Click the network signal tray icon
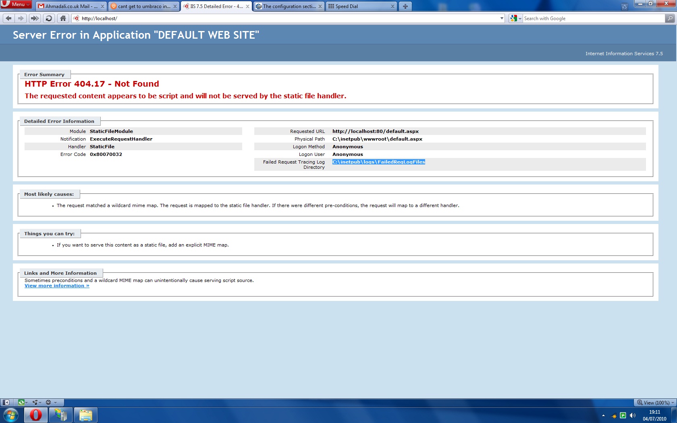 613,416
